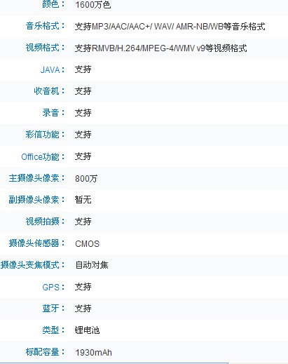Click the 音乐格式 label
This screenshot has width=288, height=364.
tap(42, 26)
